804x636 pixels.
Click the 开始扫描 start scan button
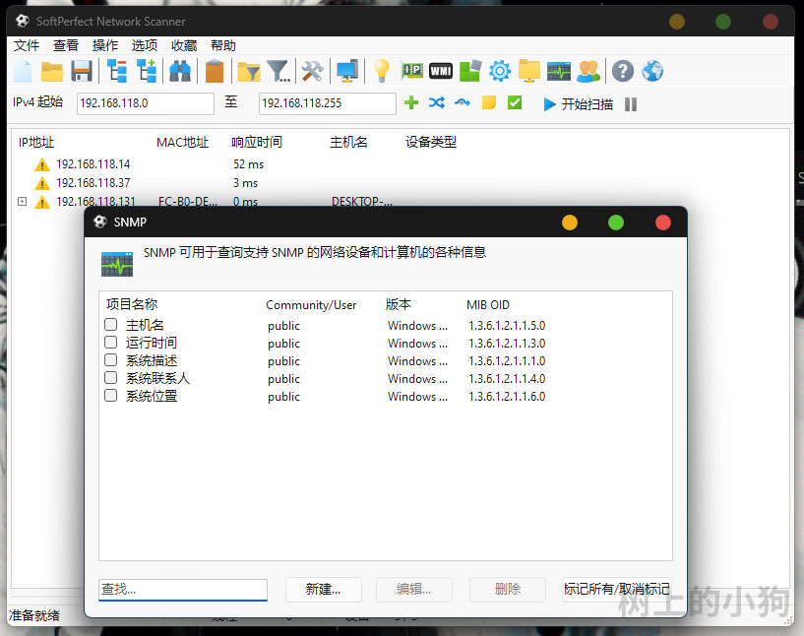579,103
